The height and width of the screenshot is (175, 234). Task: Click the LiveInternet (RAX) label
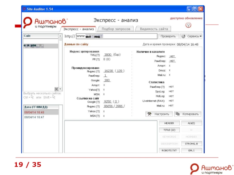coord(154,101)
